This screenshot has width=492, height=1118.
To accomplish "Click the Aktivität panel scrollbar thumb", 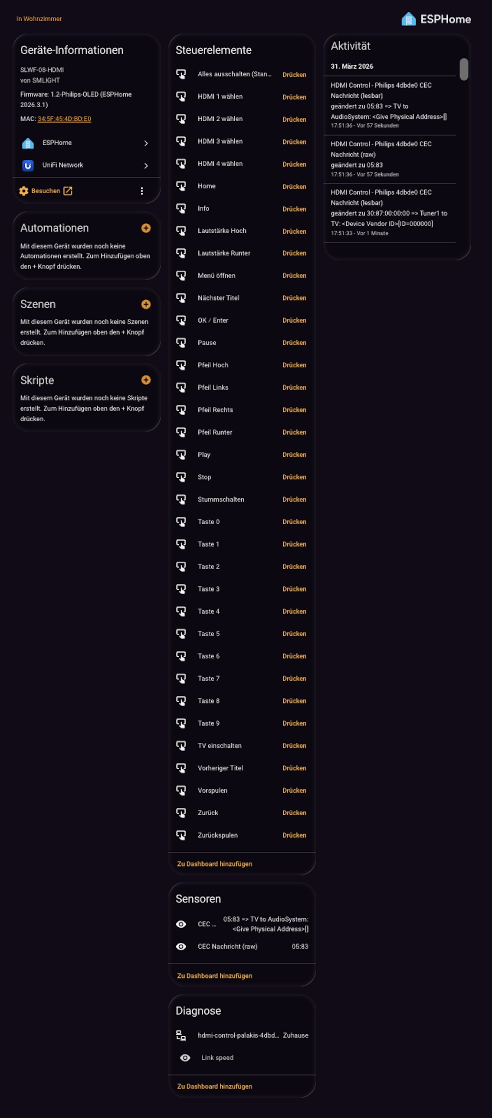I will pyautogui.click(x=464, y=69).
